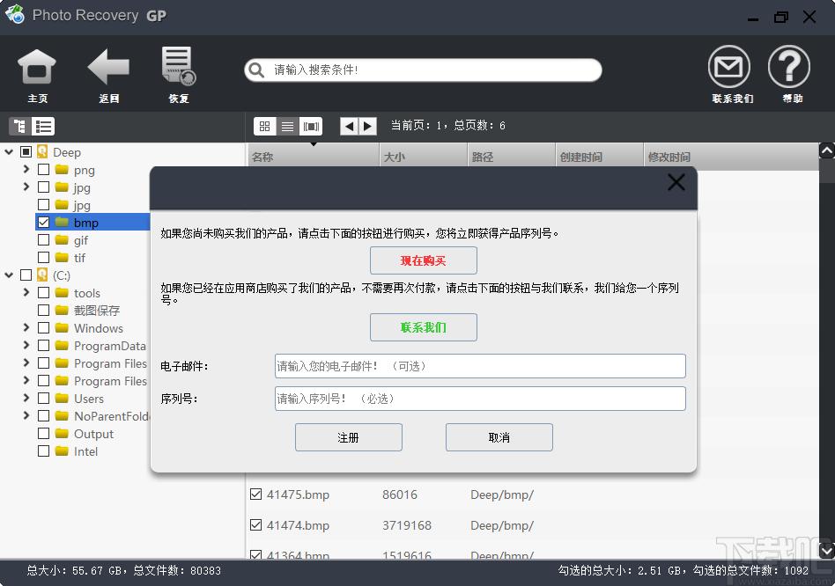Screen dimensions: 835x586
Task: Click scrollbar up arrow in file list
Action: click(x=826, y=151)
